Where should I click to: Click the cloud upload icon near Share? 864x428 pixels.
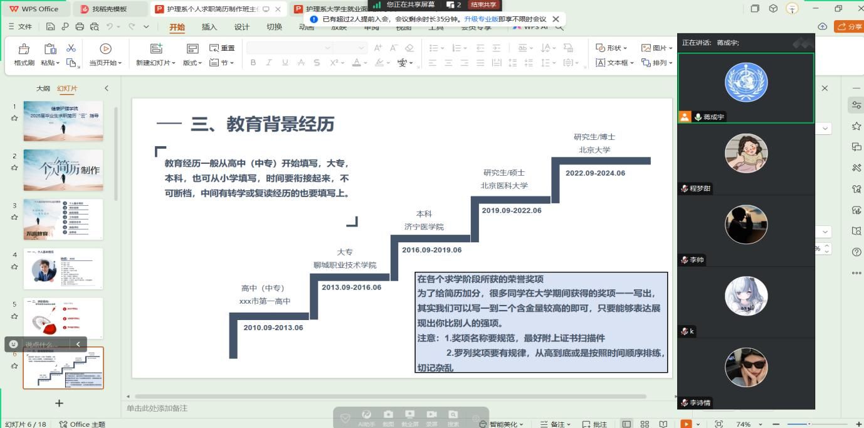823,27
